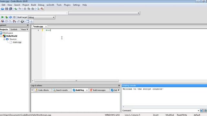Open the View menu
The height and width of the screenshot is (116, 207).
coord(10,5)
